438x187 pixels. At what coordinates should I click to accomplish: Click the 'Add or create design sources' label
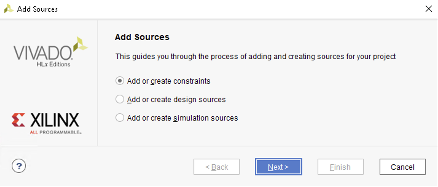(176, 100)
